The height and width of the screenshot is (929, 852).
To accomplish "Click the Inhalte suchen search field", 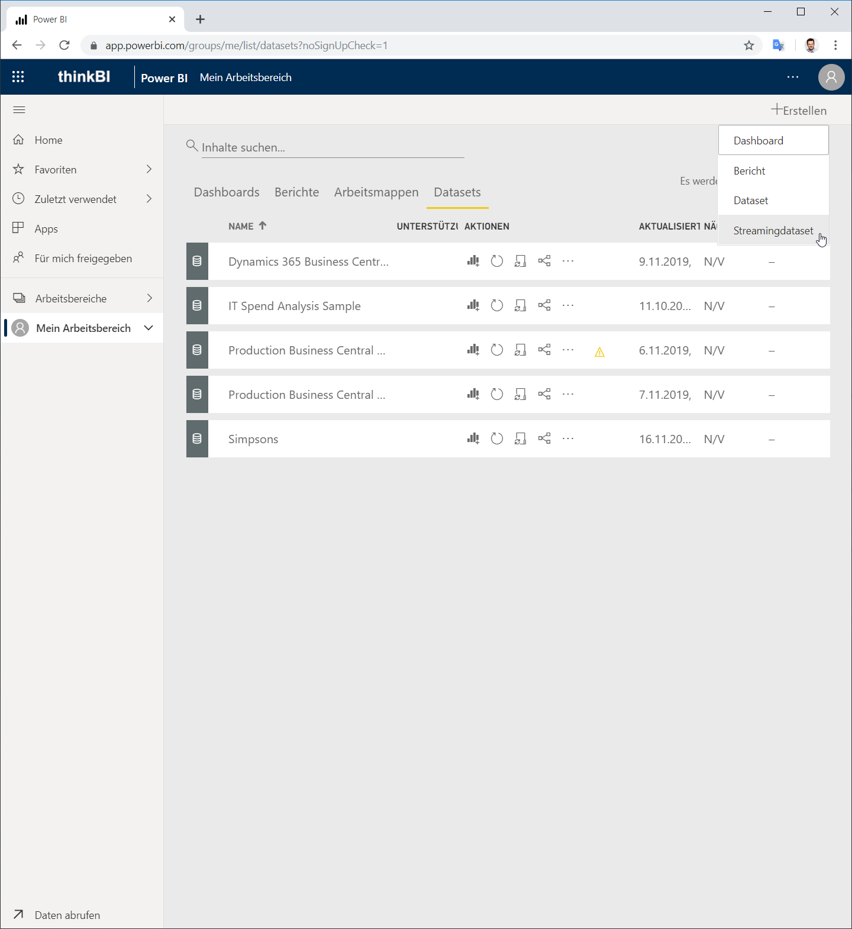I will click(x=333, y=147).
